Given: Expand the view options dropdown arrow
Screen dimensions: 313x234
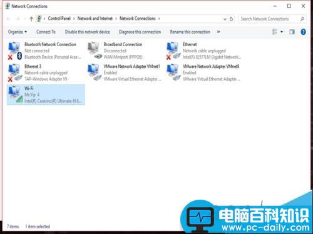Looking at the screenshot, I should 282,32.
